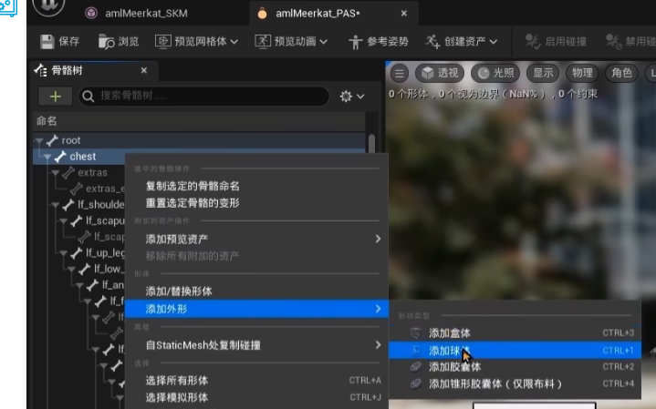Image resolution: width=656 pixels, height=409 pixels.
Task: Open the skeleton tree gear settings dropdown
Action: (x=352, y=97)
